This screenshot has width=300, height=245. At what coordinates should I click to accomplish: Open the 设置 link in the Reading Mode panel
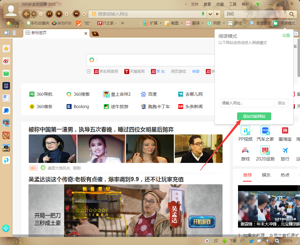[286, 35]
